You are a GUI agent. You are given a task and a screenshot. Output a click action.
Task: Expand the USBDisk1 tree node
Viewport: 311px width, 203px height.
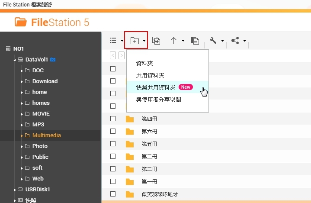tap(15, 190)
